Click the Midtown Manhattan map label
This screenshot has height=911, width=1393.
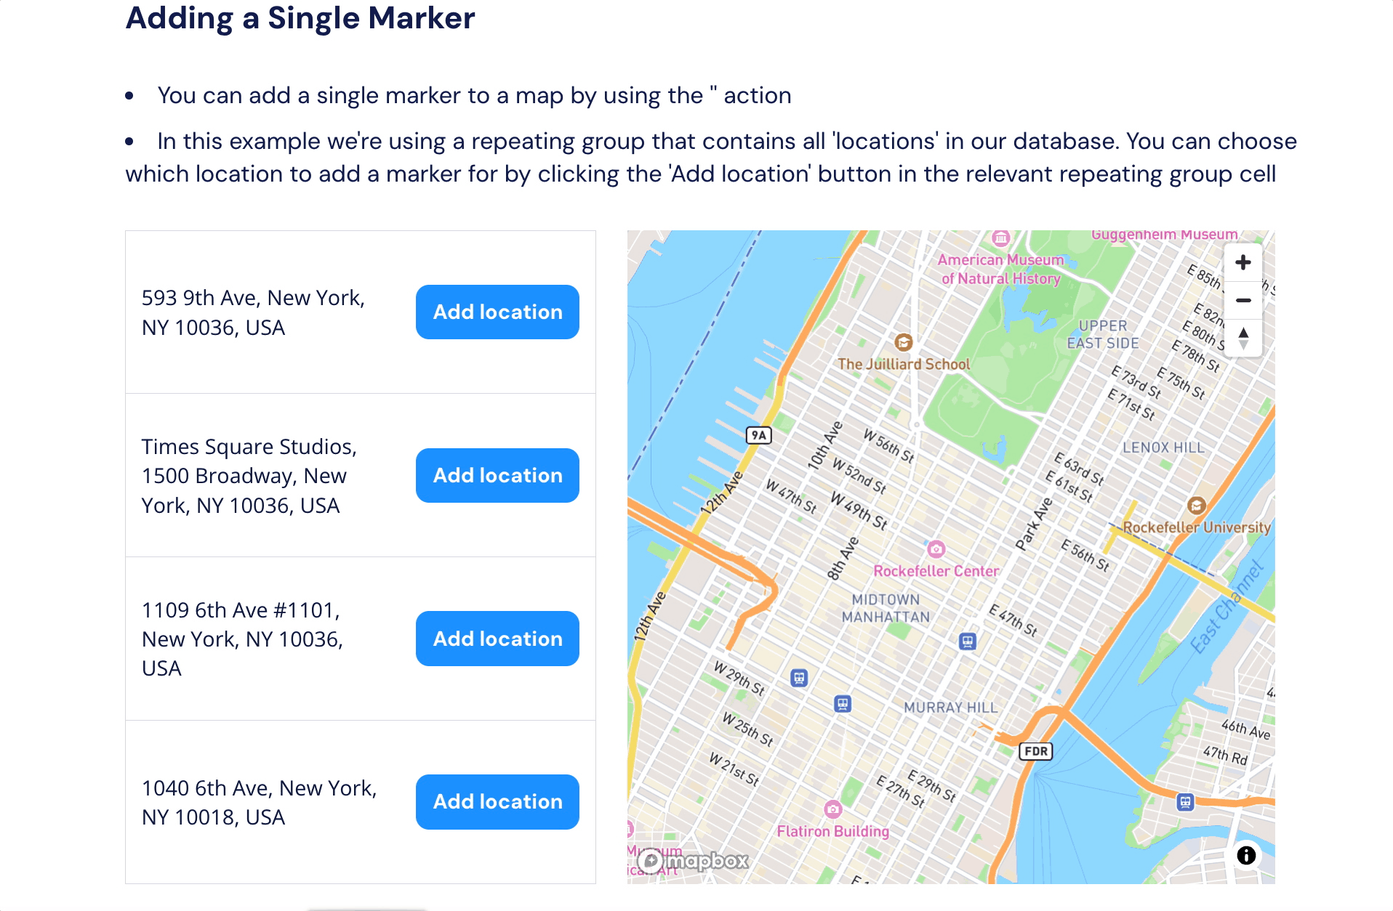click(x=886, y=608)
